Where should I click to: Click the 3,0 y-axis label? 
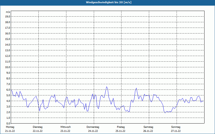pos(8,106)
